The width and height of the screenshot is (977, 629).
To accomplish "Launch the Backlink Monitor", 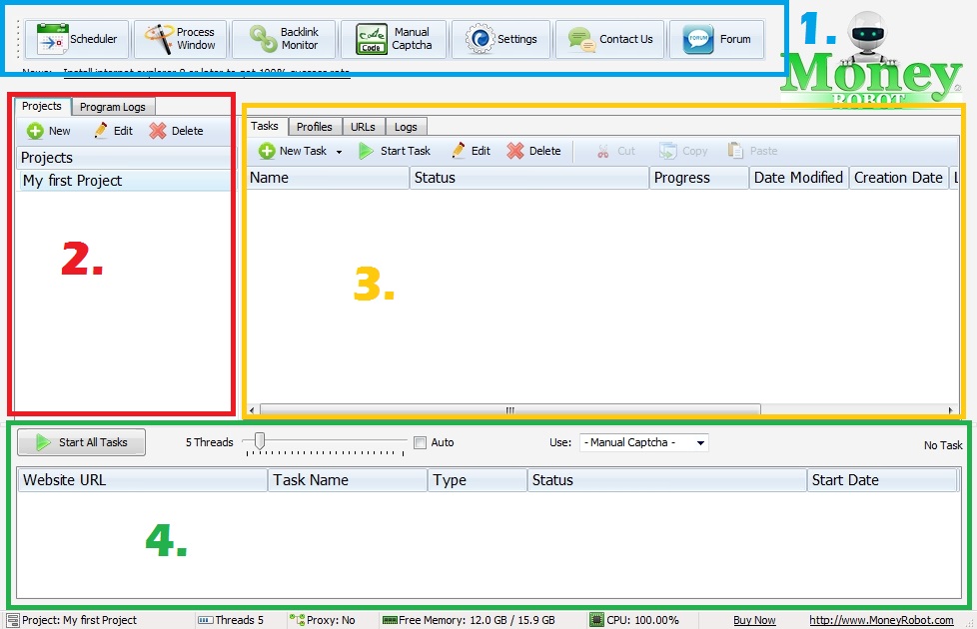I will pyautogui.click(x=284, y=40).
